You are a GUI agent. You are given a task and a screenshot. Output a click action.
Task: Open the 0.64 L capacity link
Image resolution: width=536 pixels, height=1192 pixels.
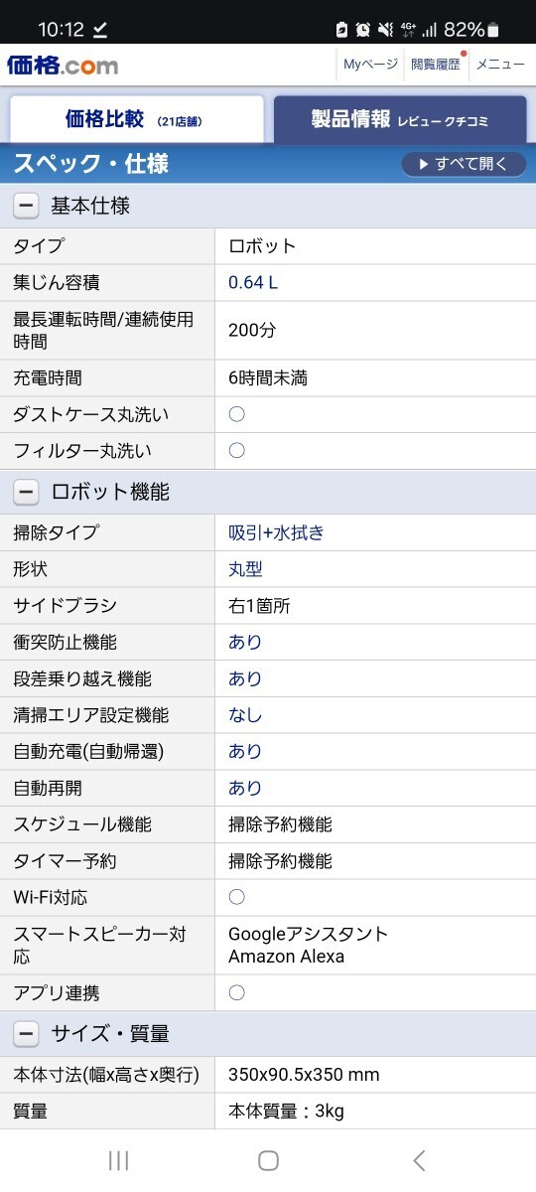click(x=253, y=282)
